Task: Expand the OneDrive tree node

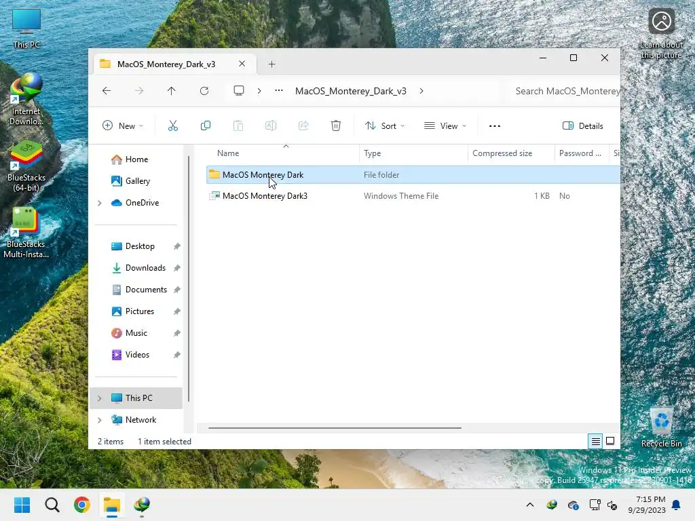Action: [100, 203]
